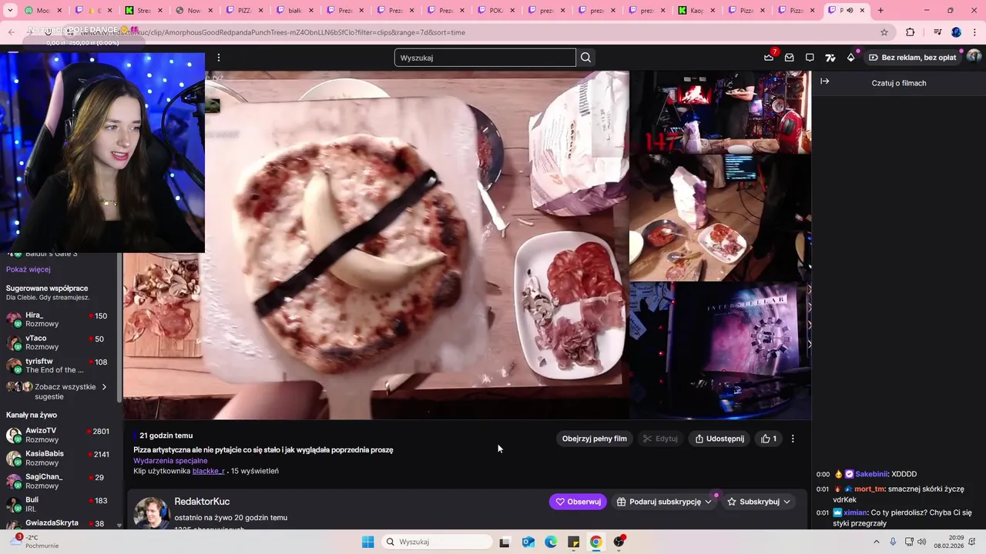Click RedaktorKuc channel avatar
This screenshot has width=986, height=554.
click(x=151, y=512)
